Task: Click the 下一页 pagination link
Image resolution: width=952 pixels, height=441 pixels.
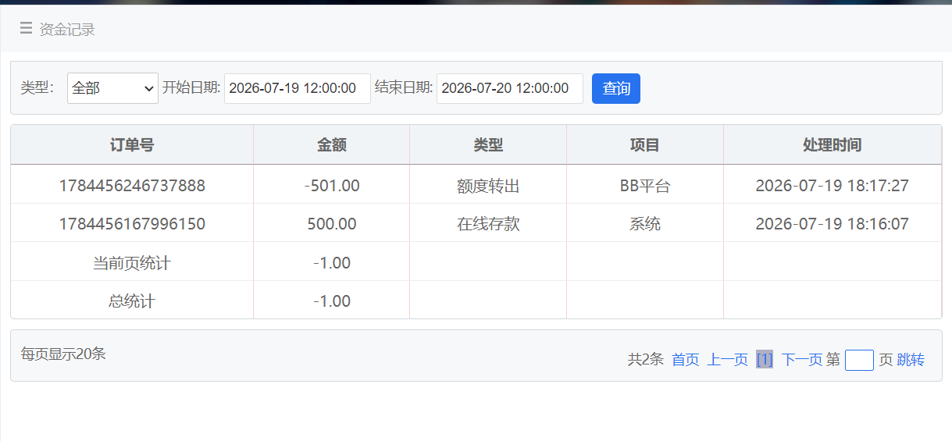Action: (x=802, y=360)
